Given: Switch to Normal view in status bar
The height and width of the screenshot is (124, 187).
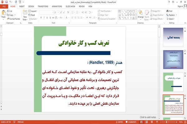Looking at the screenshot, I should pyautogui.click(x=141, y=122).
